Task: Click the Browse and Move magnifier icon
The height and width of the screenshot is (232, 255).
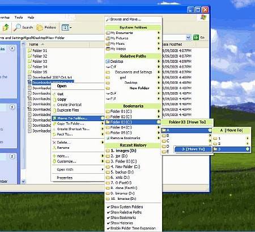Action: pos(108,19)
